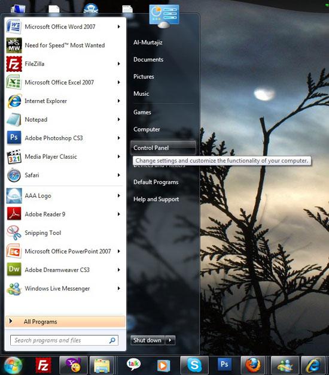Open Microsoft Office Word 2007 icon

(14, 26)
